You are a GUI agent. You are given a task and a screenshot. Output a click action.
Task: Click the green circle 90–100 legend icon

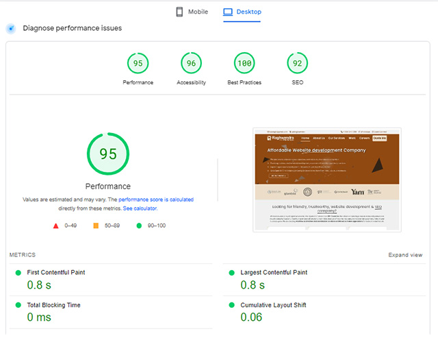(139, 226)
